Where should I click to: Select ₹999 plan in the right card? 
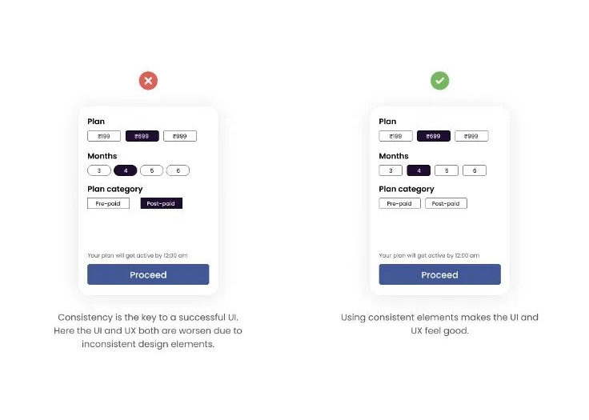471,136
